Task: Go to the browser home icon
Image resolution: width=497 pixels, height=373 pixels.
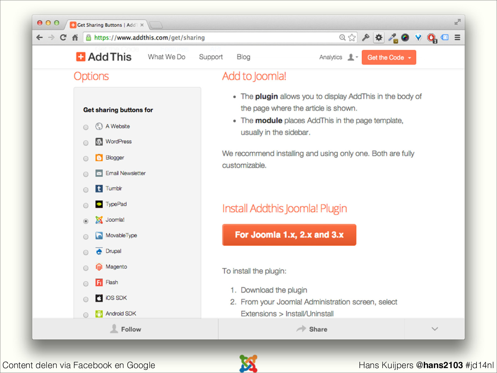Action: tap(75, 38)
